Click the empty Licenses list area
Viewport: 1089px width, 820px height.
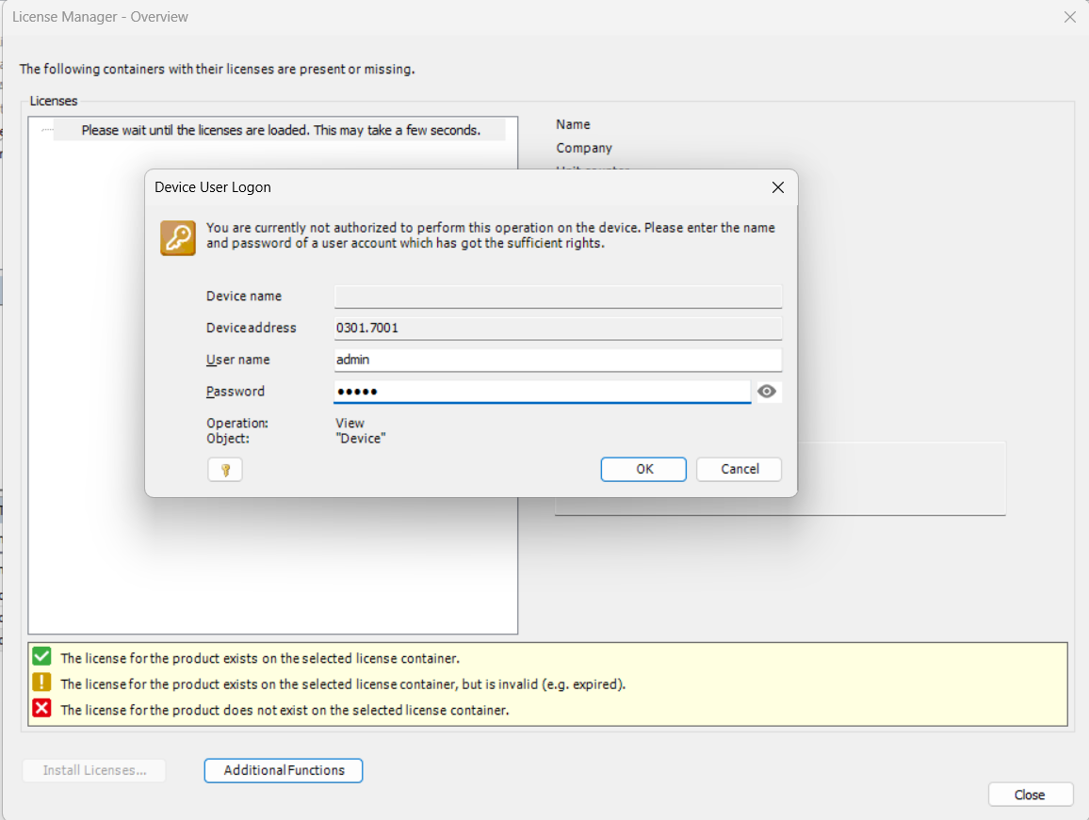pyautogui.click(x=272, y=565)
